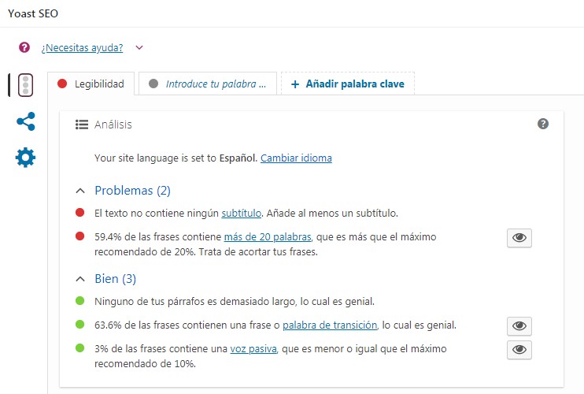Click the green bullet beside párrafos result
This screenshot has width=584, height=394.
point(79,300)
